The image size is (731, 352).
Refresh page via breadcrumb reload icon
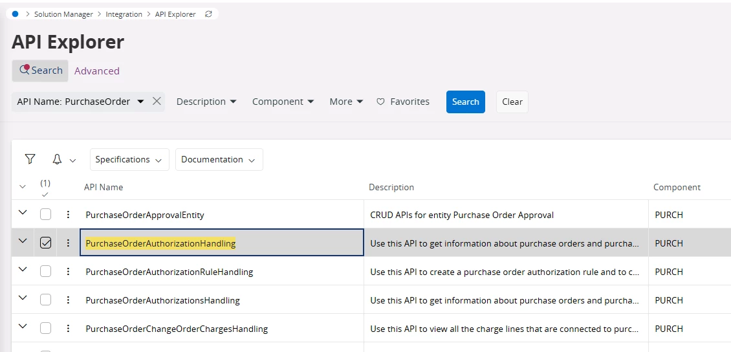click(208, 14)
